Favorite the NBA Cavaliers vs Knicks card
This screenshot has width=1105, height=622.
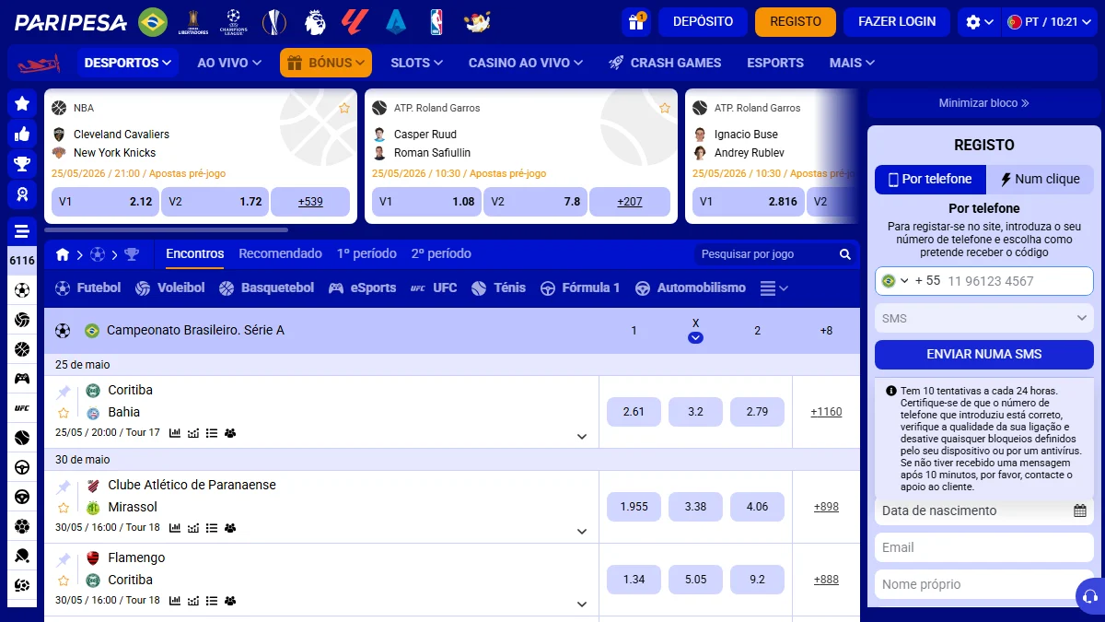[x=344, y=108]
